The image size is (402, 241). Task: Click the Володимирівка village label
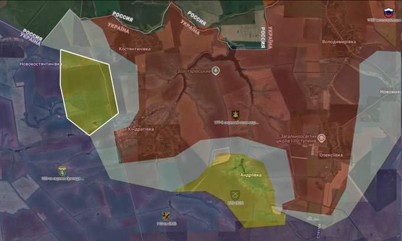point(339,42)
